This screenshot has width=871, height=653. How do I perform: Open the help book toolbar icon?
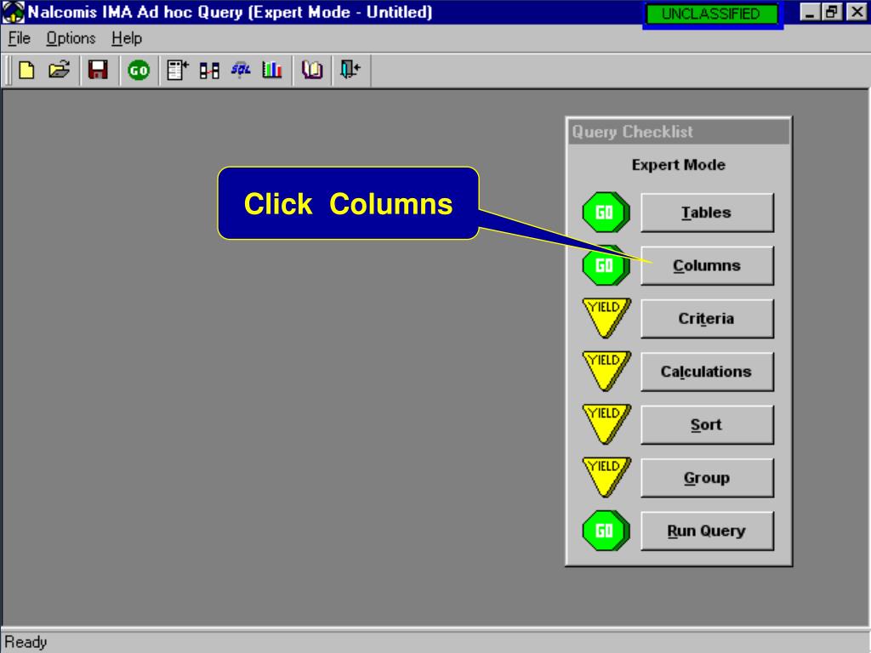click(x=312, y=71)
